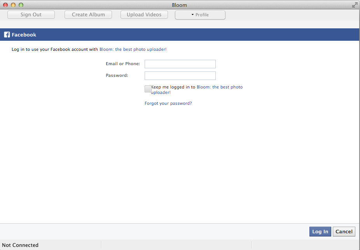Image resolution: width=360 pixels, height=250 pixels.
Task: Zoom the window with the green button
Action: pyautogui.click(x=21, y=5)
